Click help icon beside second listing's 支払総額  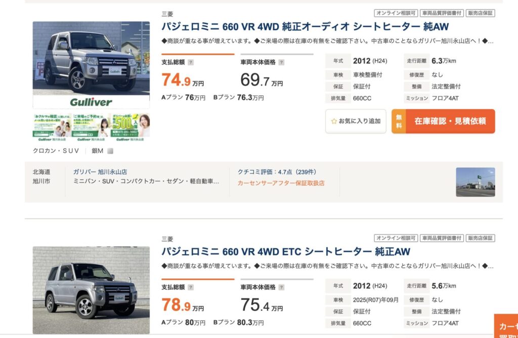191,287
